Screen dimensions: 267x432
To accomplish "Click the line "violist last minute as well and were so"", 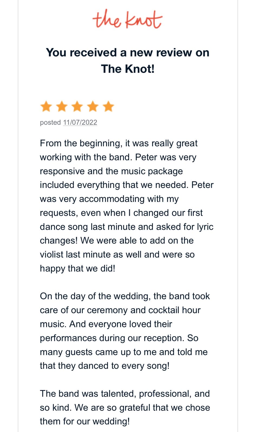I will click(117, 254).
